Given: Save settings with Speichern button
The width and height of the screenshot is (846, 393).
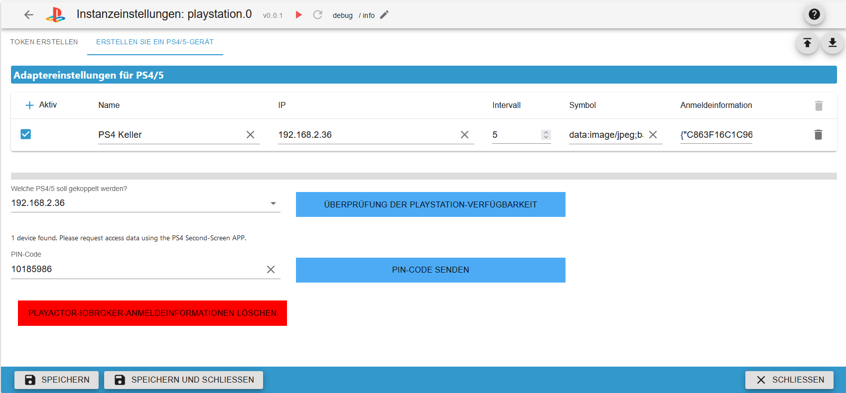Looking at the screenshot, I should pos(56,380).
